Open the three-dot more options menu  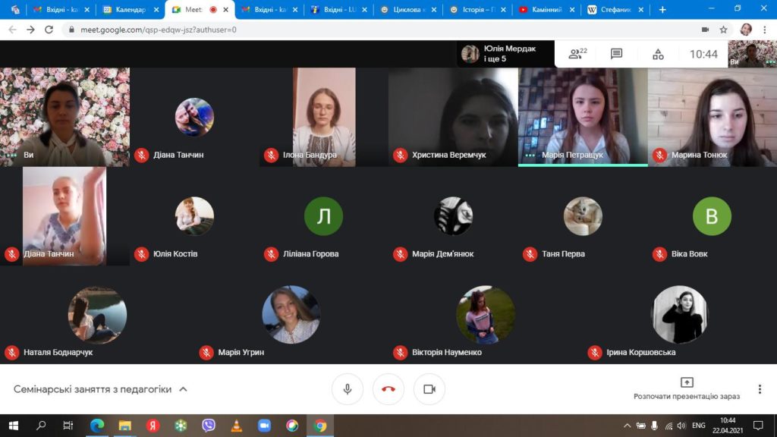760,389
